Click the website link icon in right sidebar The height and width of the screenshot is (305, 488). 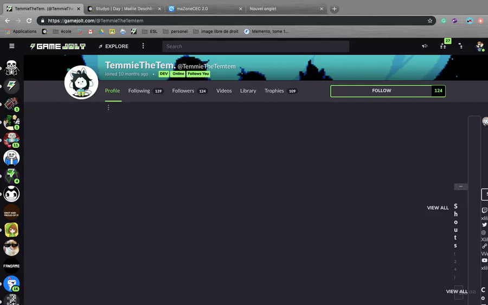[485, 246]
